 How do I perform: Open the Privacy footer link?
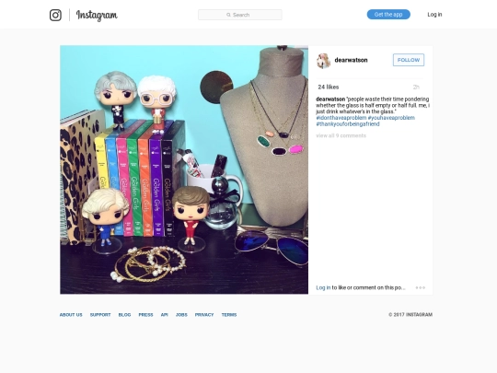204,315
